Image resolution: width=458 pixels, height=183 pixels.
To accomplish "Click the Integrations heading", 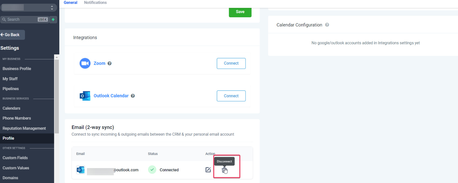I will pos(85,38).
